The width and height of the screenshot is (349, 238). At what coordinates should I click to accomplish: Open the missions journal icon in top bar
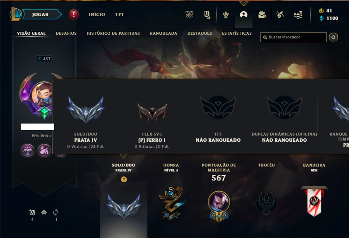207,14
